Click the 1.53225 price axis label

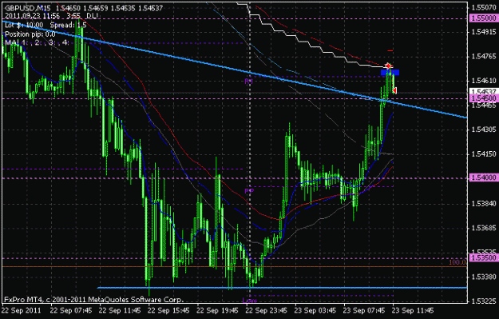[x=484, y=301]
